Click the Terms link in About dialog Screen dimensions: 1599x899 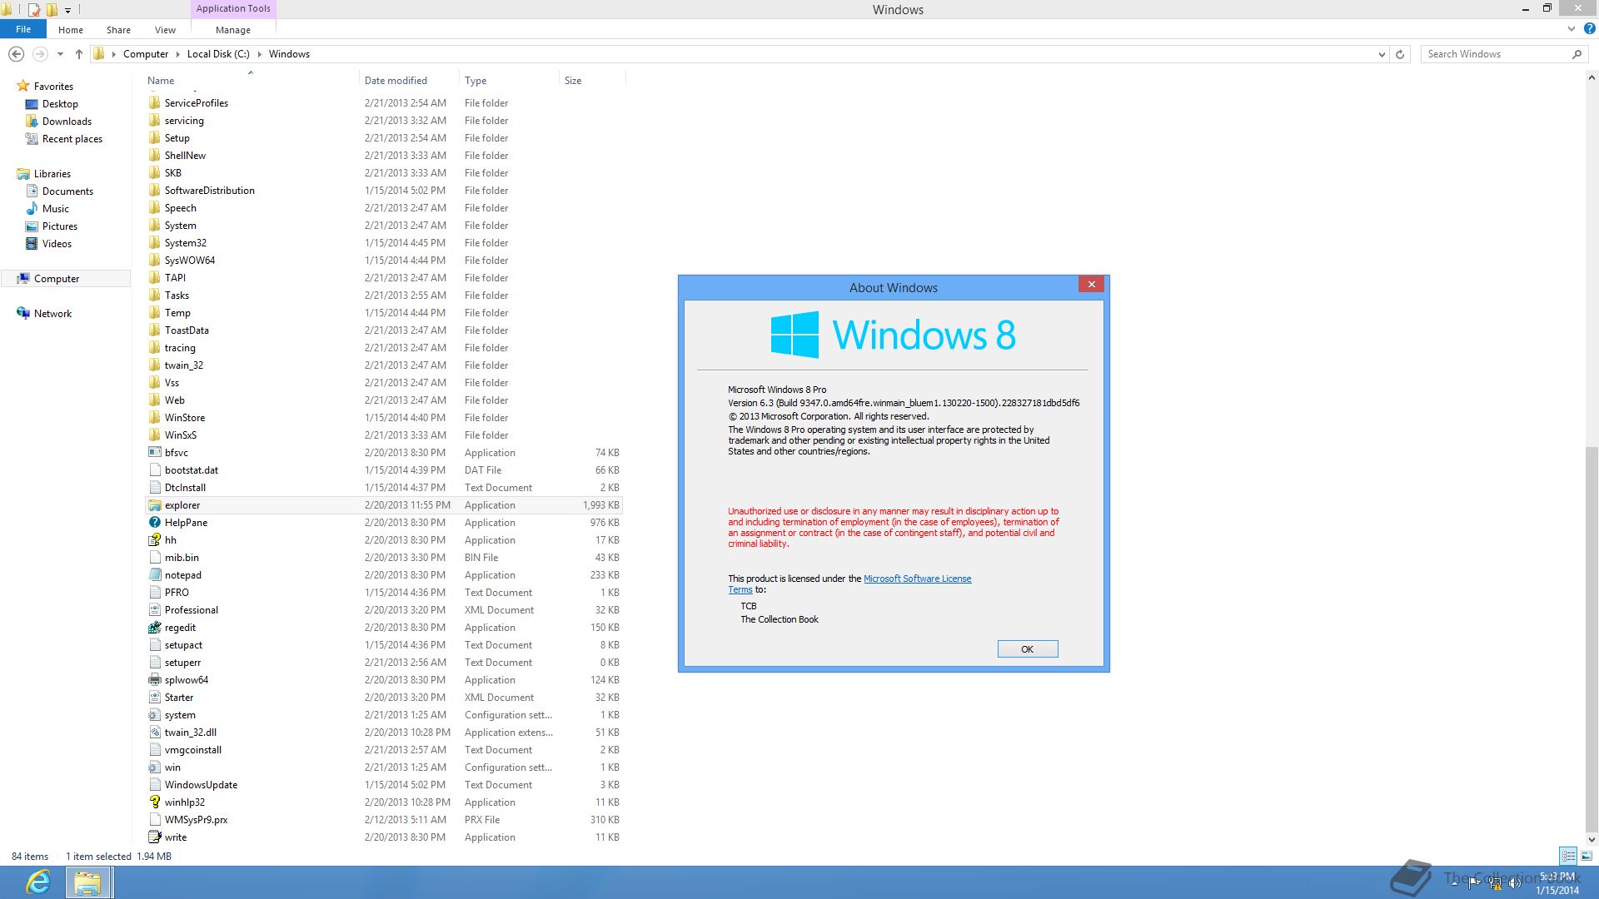pyautogui.click(x=740, y=589)
